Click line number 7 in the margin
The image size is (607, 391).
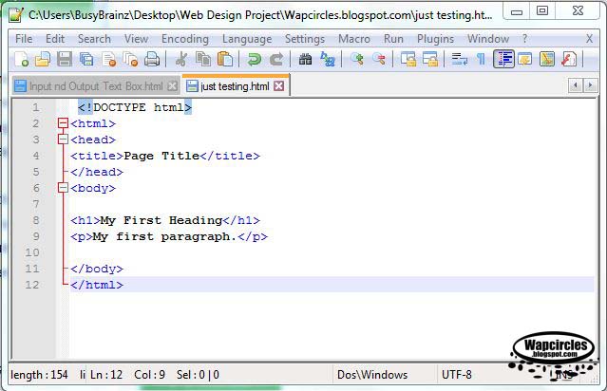click(36, 204)
